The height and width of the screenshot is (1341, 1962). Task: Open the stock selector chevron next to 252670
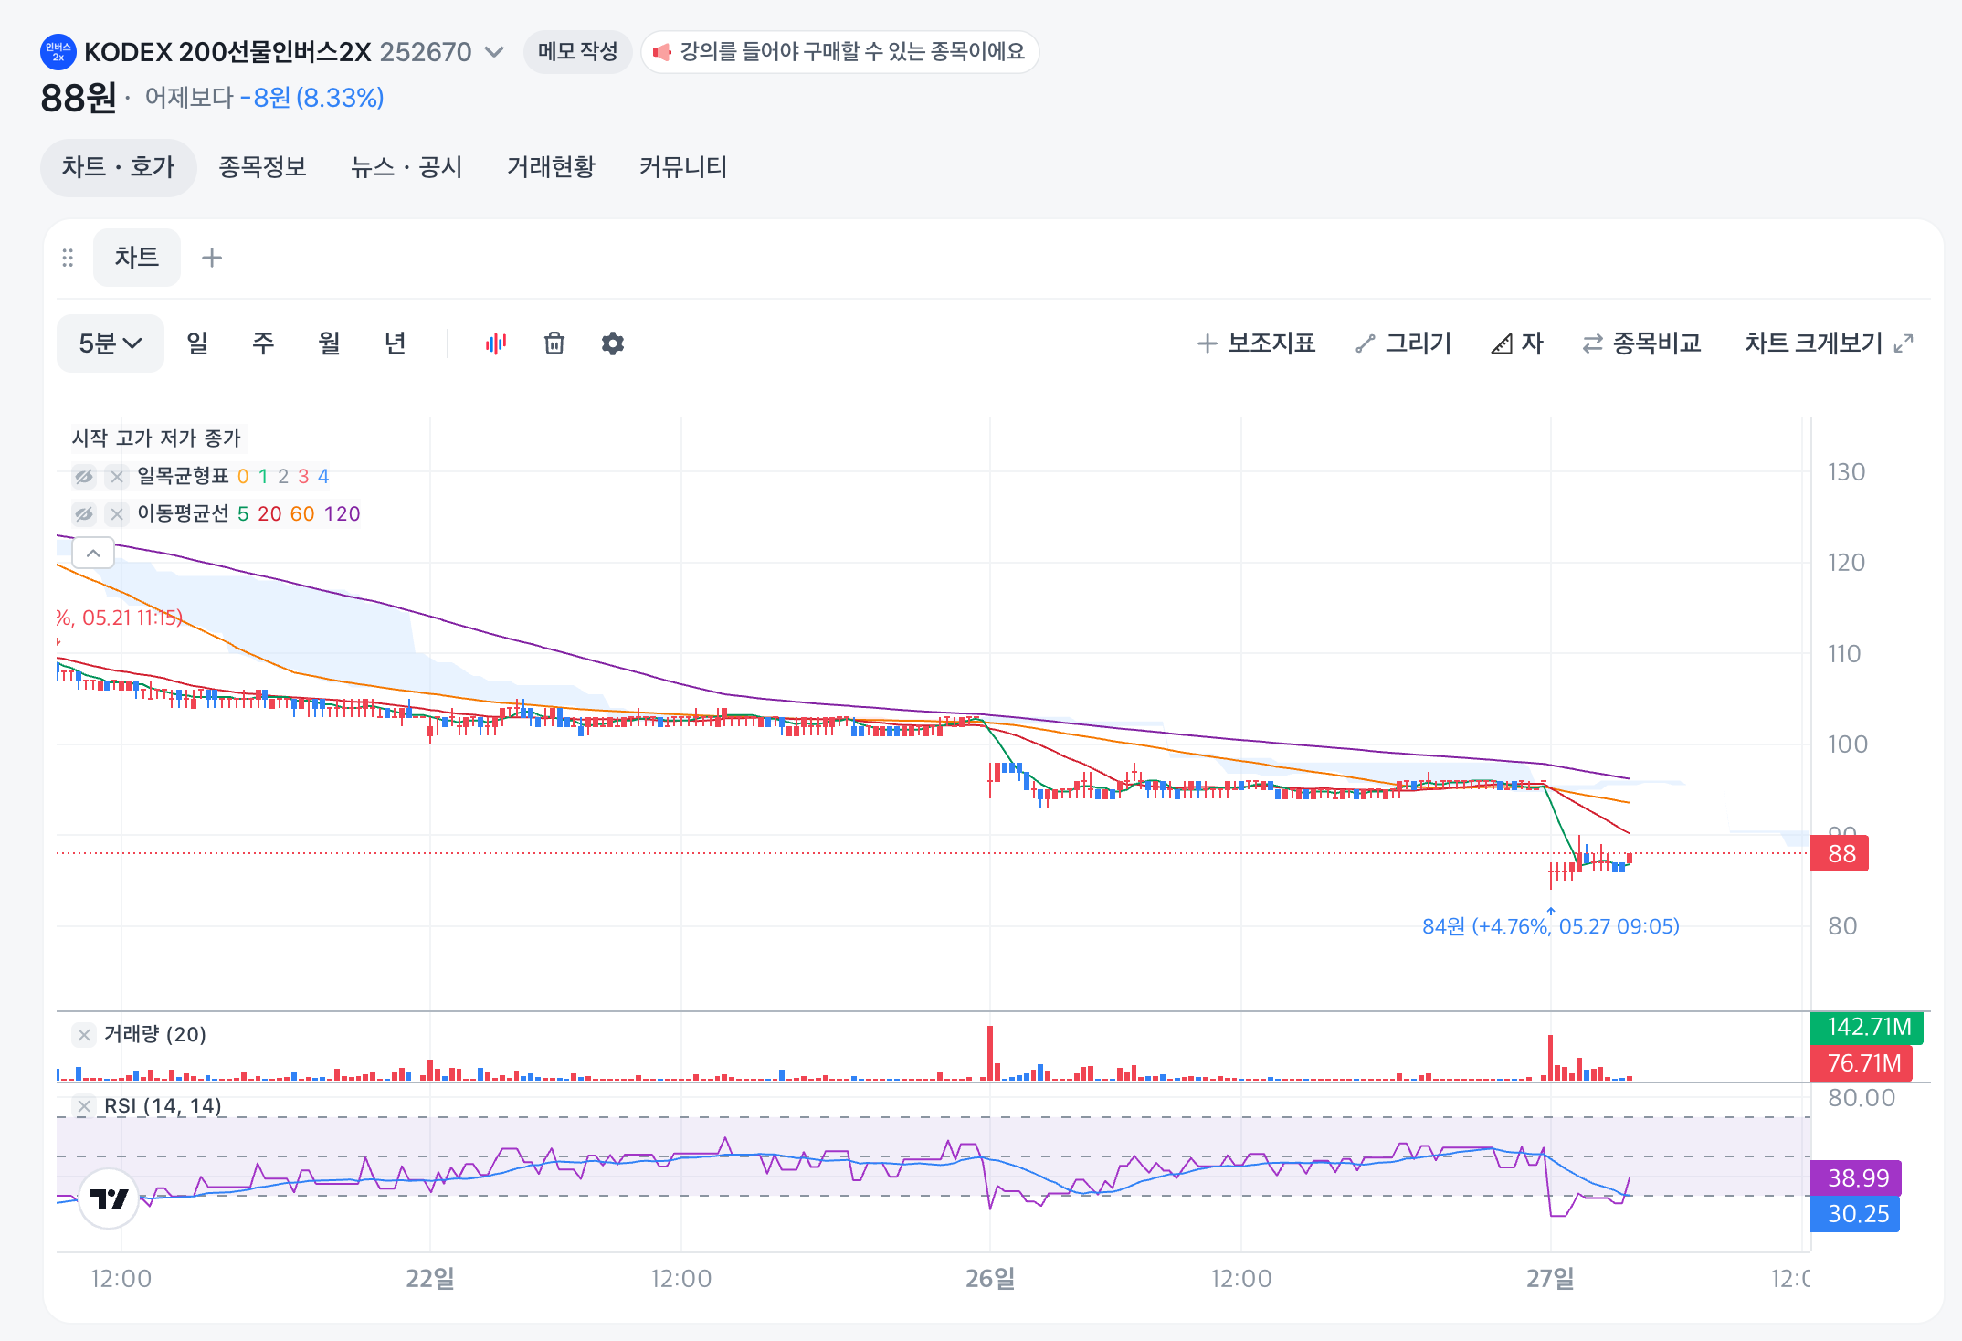[494, 52]
